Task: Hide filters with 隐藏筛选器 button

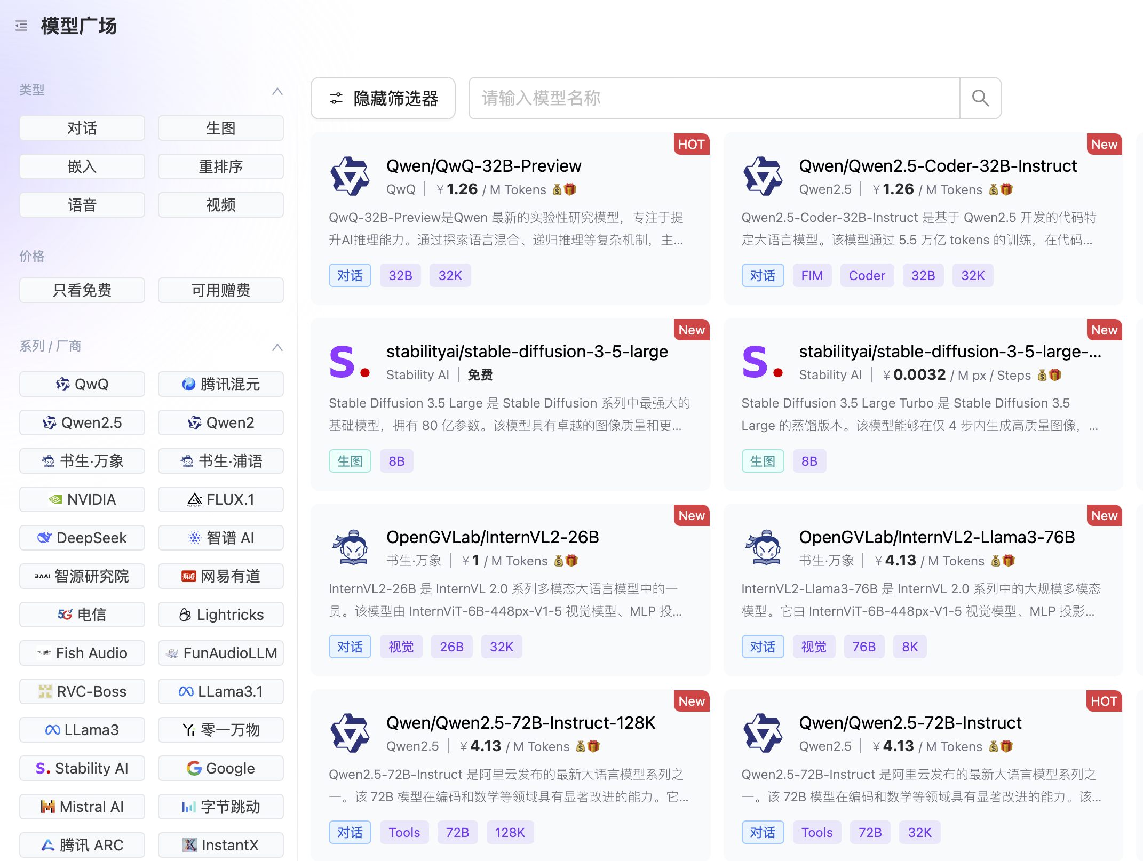Action: pyautogui.click(x=383, y=98)
